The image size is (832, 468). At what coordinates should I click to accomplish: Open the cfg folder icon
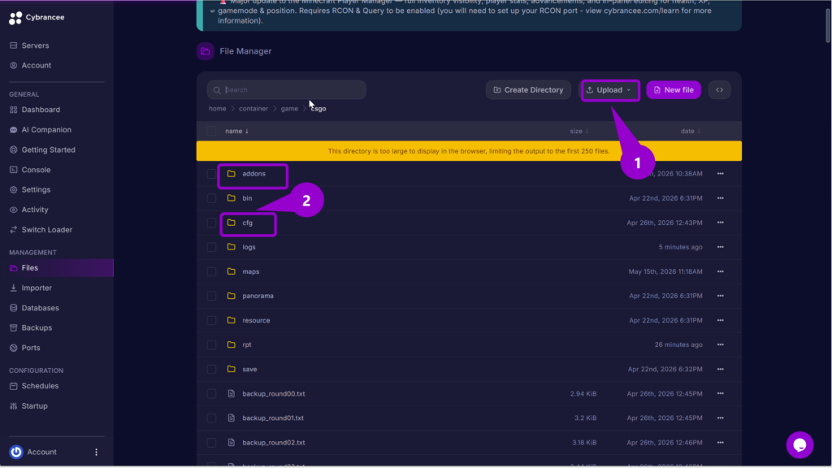232,223
